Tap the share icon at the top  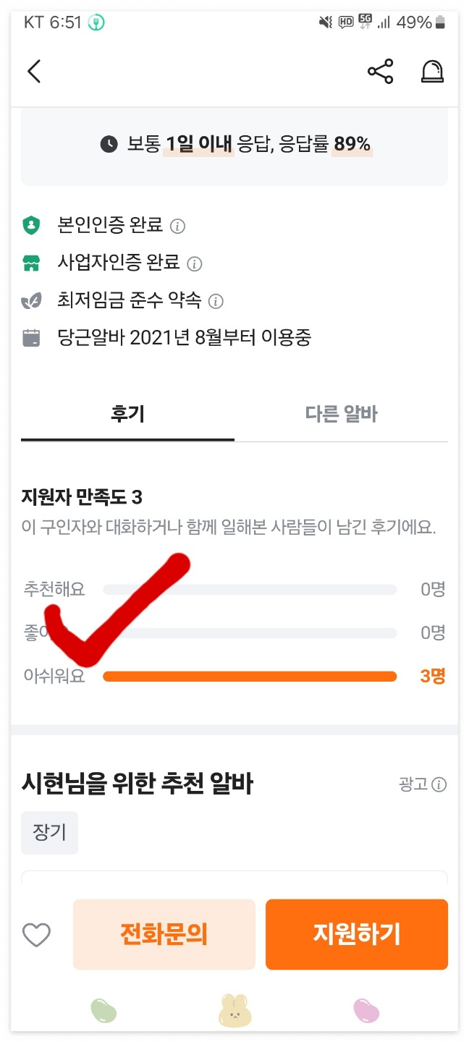pyautogui.click(x=381, y=72)
